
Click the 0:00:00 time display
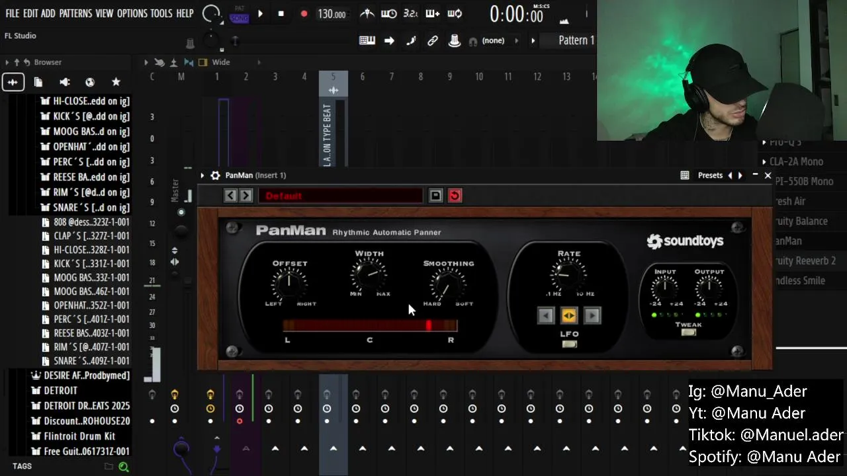[516, 14]
